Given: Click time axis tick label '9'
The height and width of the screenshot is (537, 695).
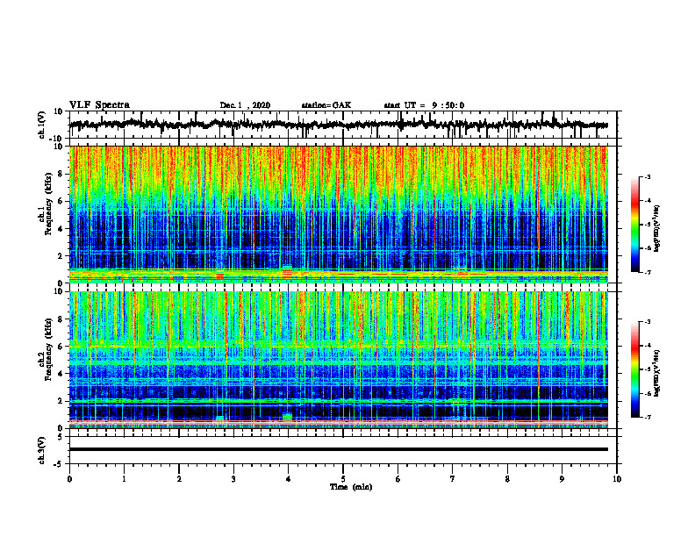Looking at the screenshot, I should pyautogui.click(x=562, y=479).
